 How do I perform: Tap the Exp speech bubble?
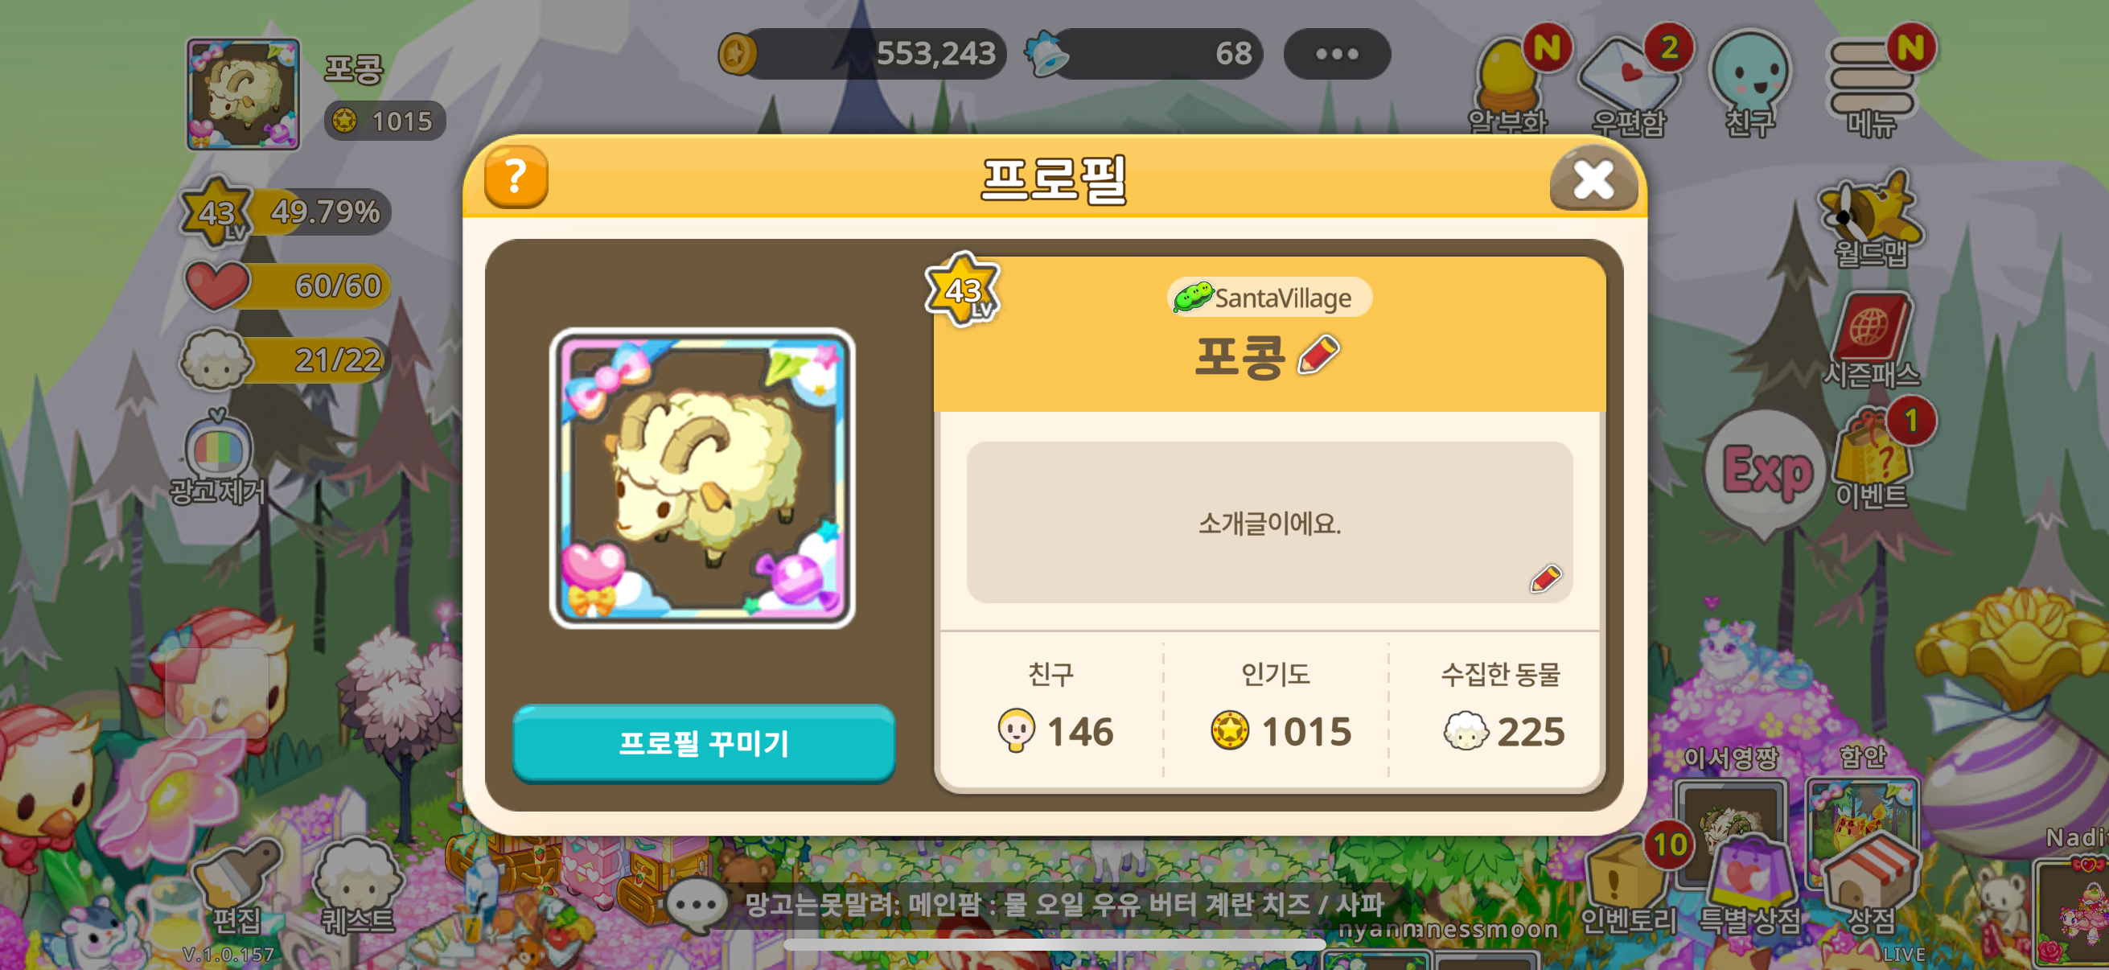pyautogui.click(x=1765, y=472)
